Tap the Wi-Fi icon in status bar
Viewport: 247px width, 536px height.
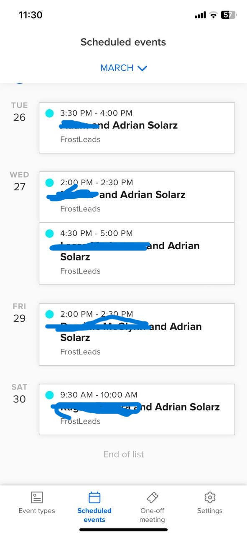coord(213,15)
